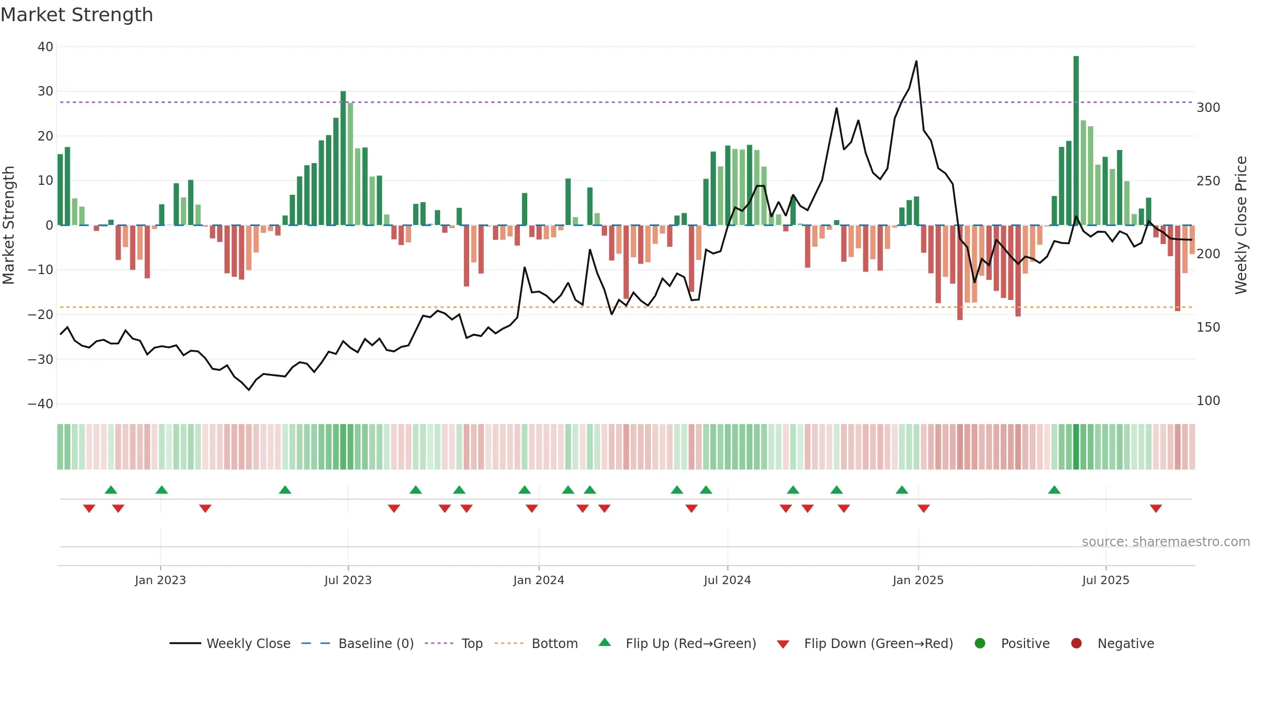Click the flip up marker before Jul 2025

[x=1055, y=490]
